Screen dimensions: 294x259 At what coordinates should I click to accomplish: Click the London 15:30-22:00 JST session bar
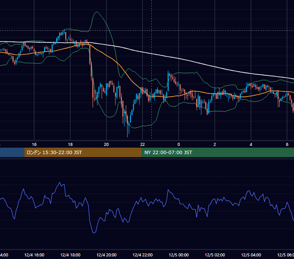tap(83, 152)
